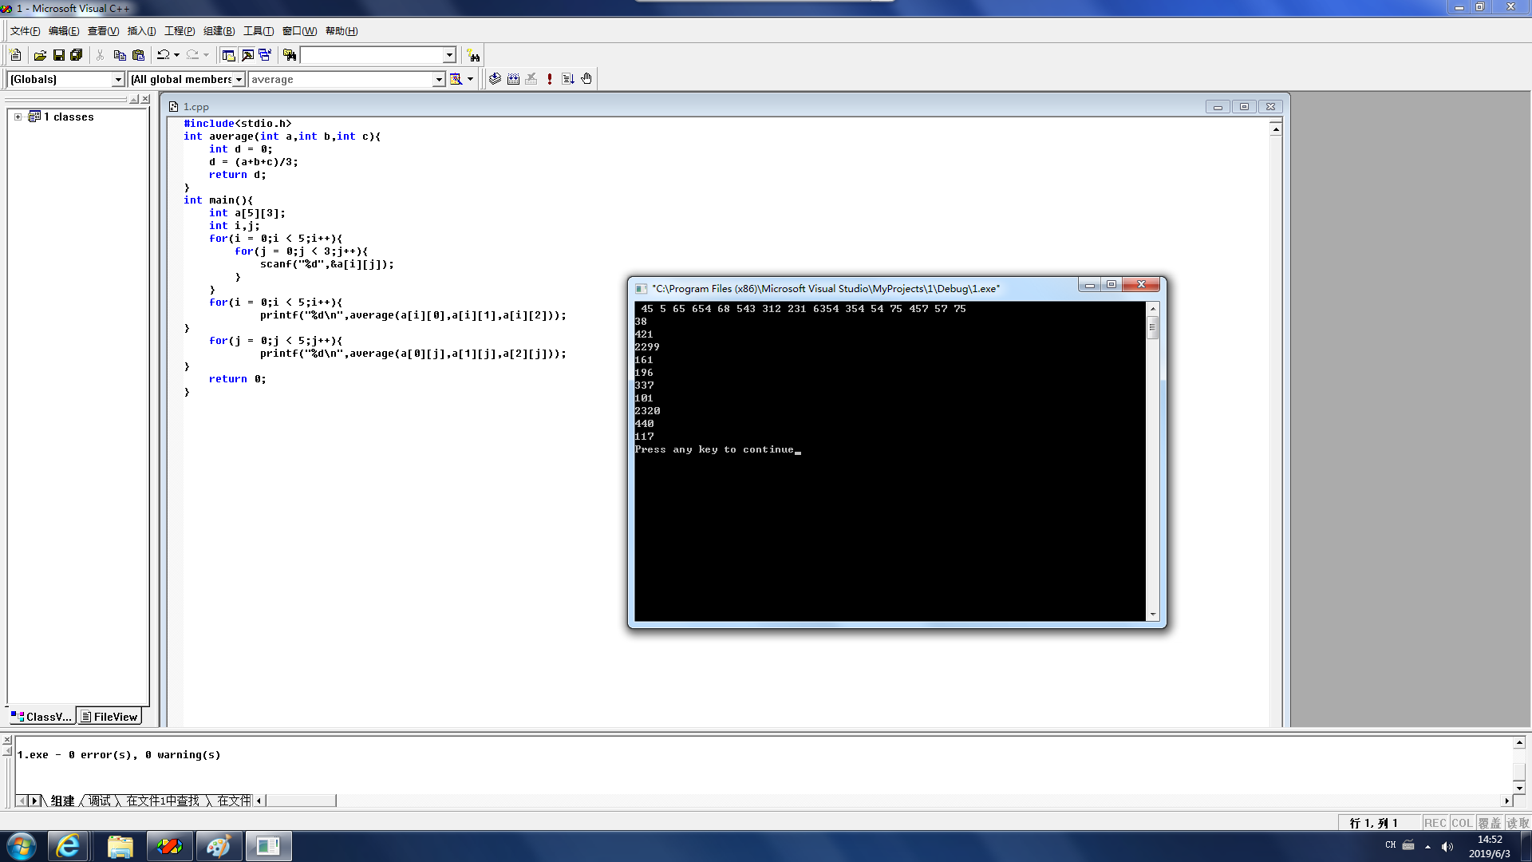The image size is (1532, 862).
Task: Switch to the 调试 output tab
Action: coord(100,801)
